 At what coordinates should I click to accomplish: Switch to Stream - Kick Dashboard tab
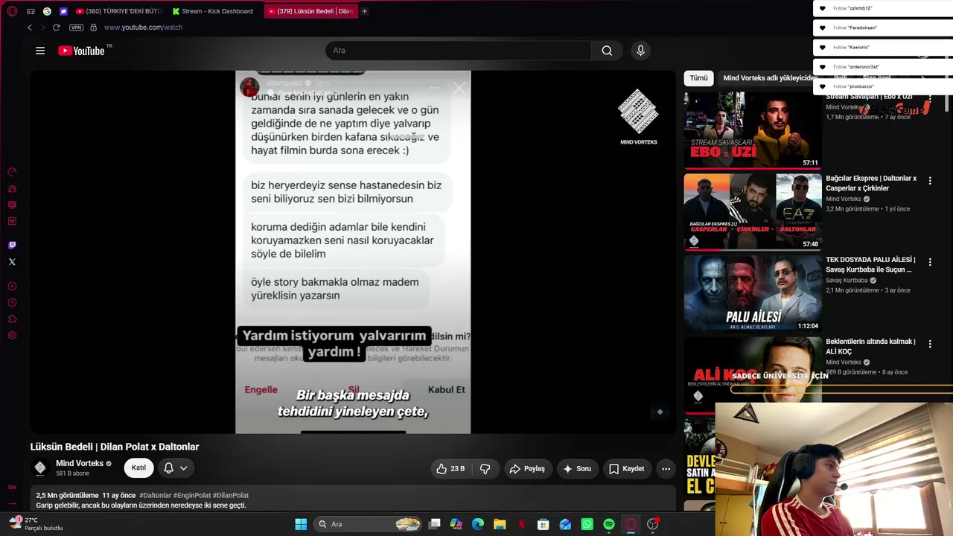click(x=213, y=11)
